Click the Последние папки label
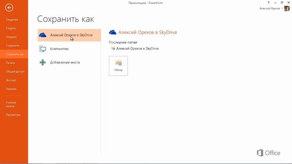 tap(123, 42)
